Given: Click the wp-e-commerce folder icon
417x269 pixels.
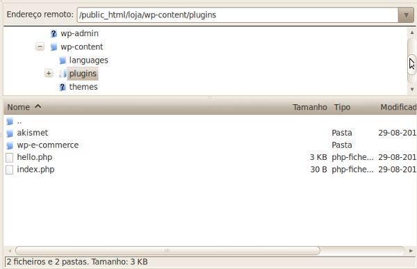Looking at the screenshot, I should [10, 145].
